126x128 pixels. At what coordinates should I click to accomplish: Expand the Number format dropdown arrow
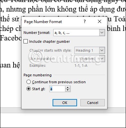(x=102, y=33)
